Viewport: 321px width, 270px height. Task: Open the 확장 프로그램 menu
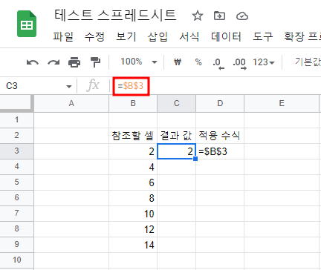click(x=302, y=37)
